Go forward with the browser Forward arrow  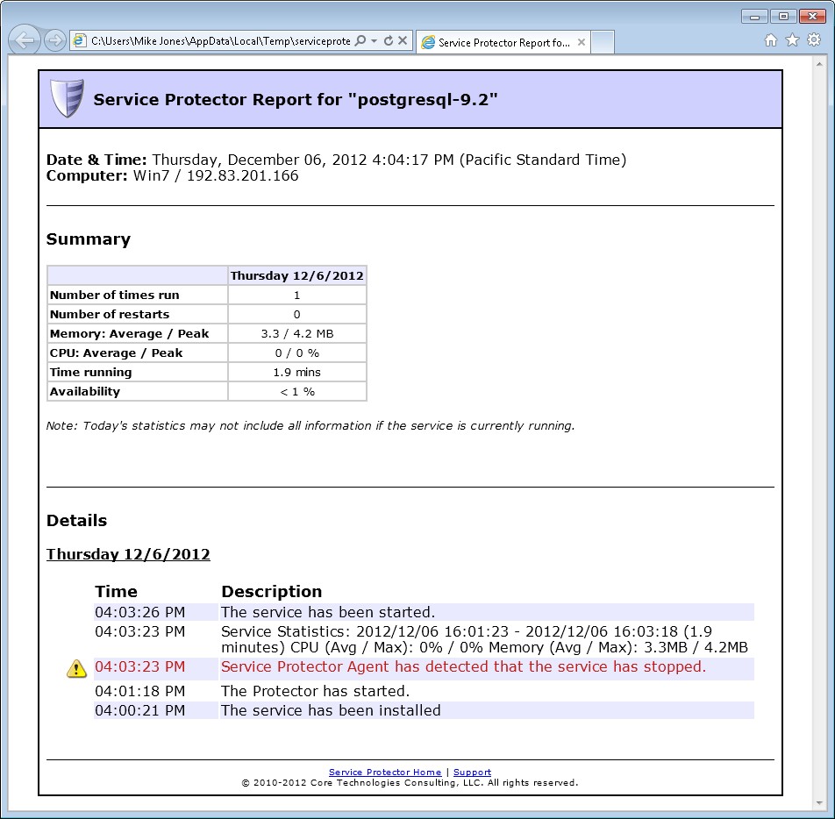click(x=54, y=40)
